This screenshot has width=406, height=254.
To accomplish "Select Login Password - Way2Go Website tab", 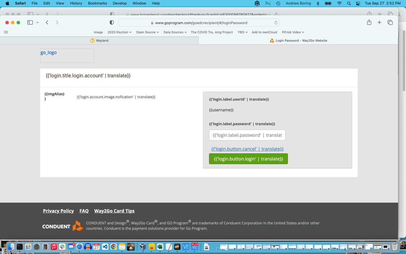I will [x=298, y=40].
